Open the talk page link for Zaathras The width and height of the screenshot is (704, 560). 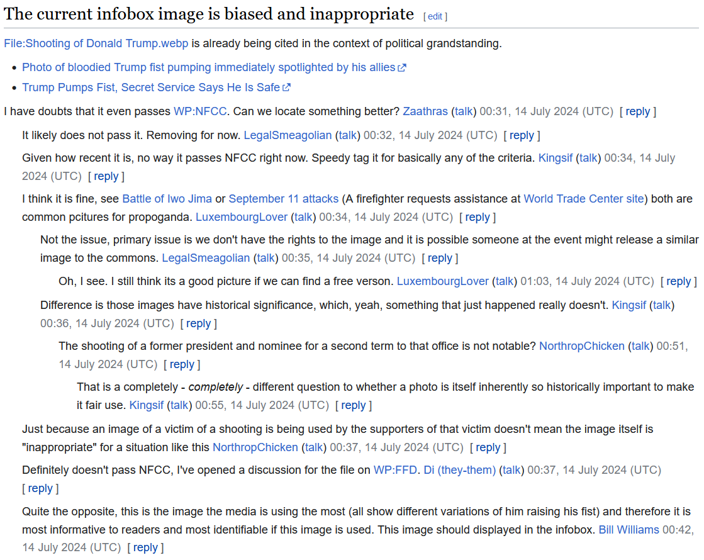pos(464,111)
